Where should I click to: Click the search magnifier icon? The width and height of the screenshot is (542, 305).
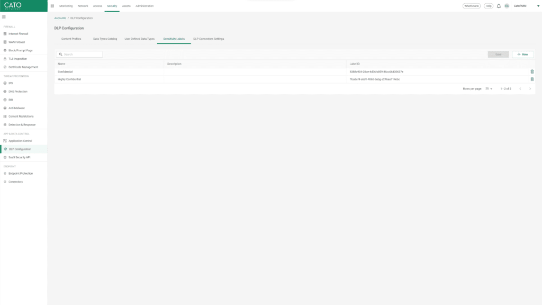tap(61, 54)
